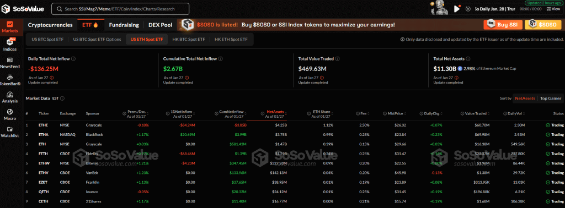This screenshot has width=565, height=208.
Task: Click the Ethereum icon beside 2.98% market cap
Action: coord(460,68)
